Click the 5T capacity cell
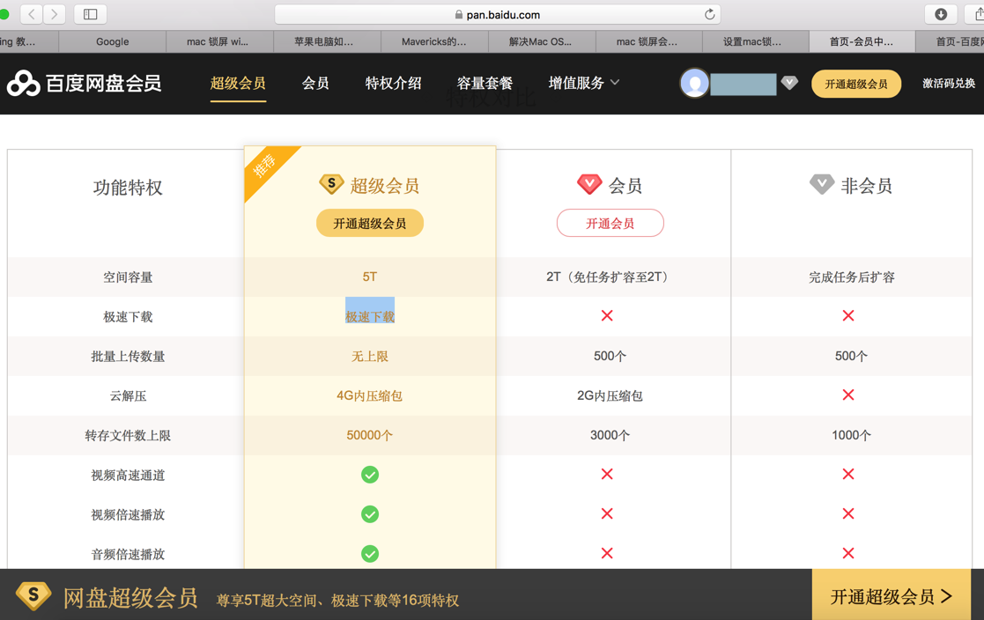Image resolution: width=984 pixels, height=620 pixels. pos(370,277)
